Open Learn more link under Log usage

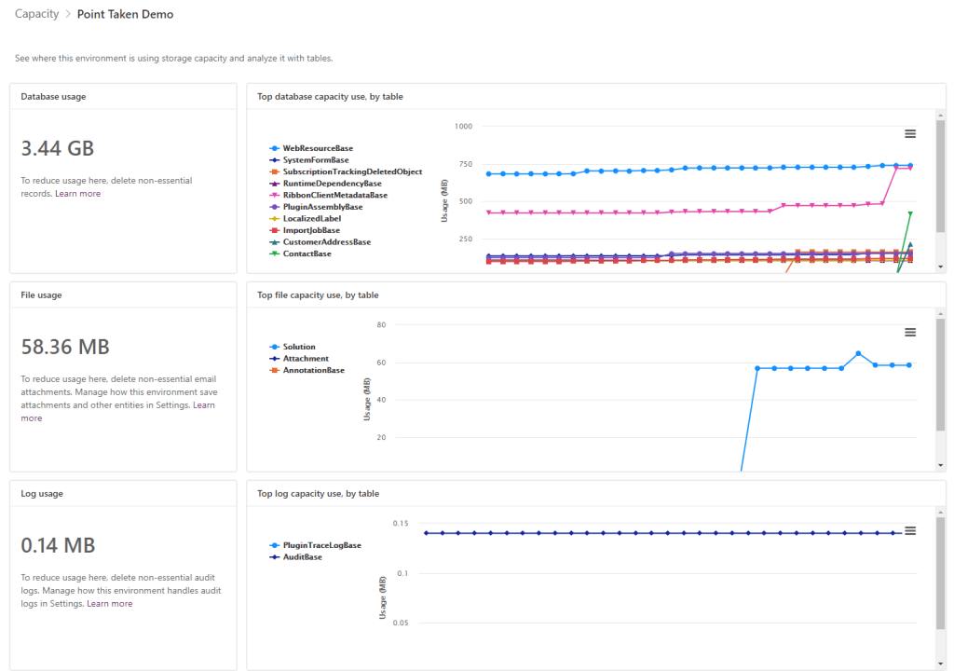(x=109, y=604)
